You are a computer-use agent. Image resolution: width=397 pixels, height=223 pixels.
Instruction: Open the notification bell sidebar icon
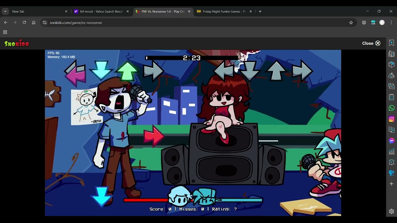[x=391, y=162]
